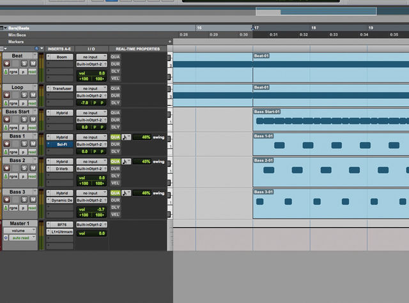
Task: Mute the Bass Start track
Action: (x=33, y=119)
